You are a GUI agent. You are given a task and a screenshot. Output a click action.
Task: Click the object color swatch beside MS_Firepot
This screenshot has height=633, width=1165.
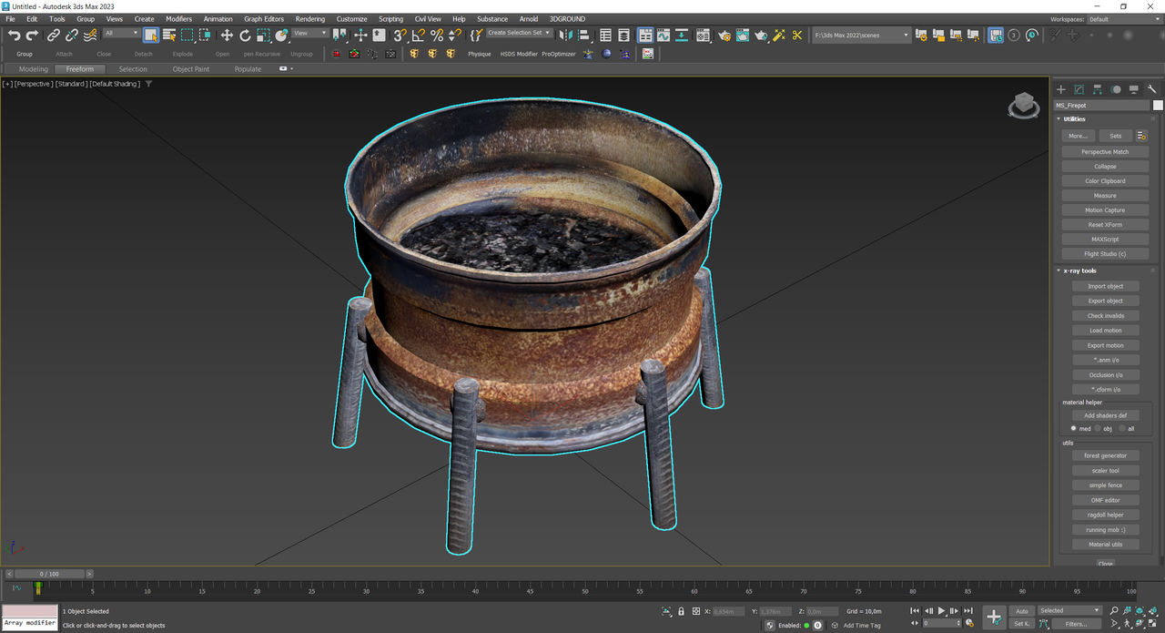point(1158,106)
